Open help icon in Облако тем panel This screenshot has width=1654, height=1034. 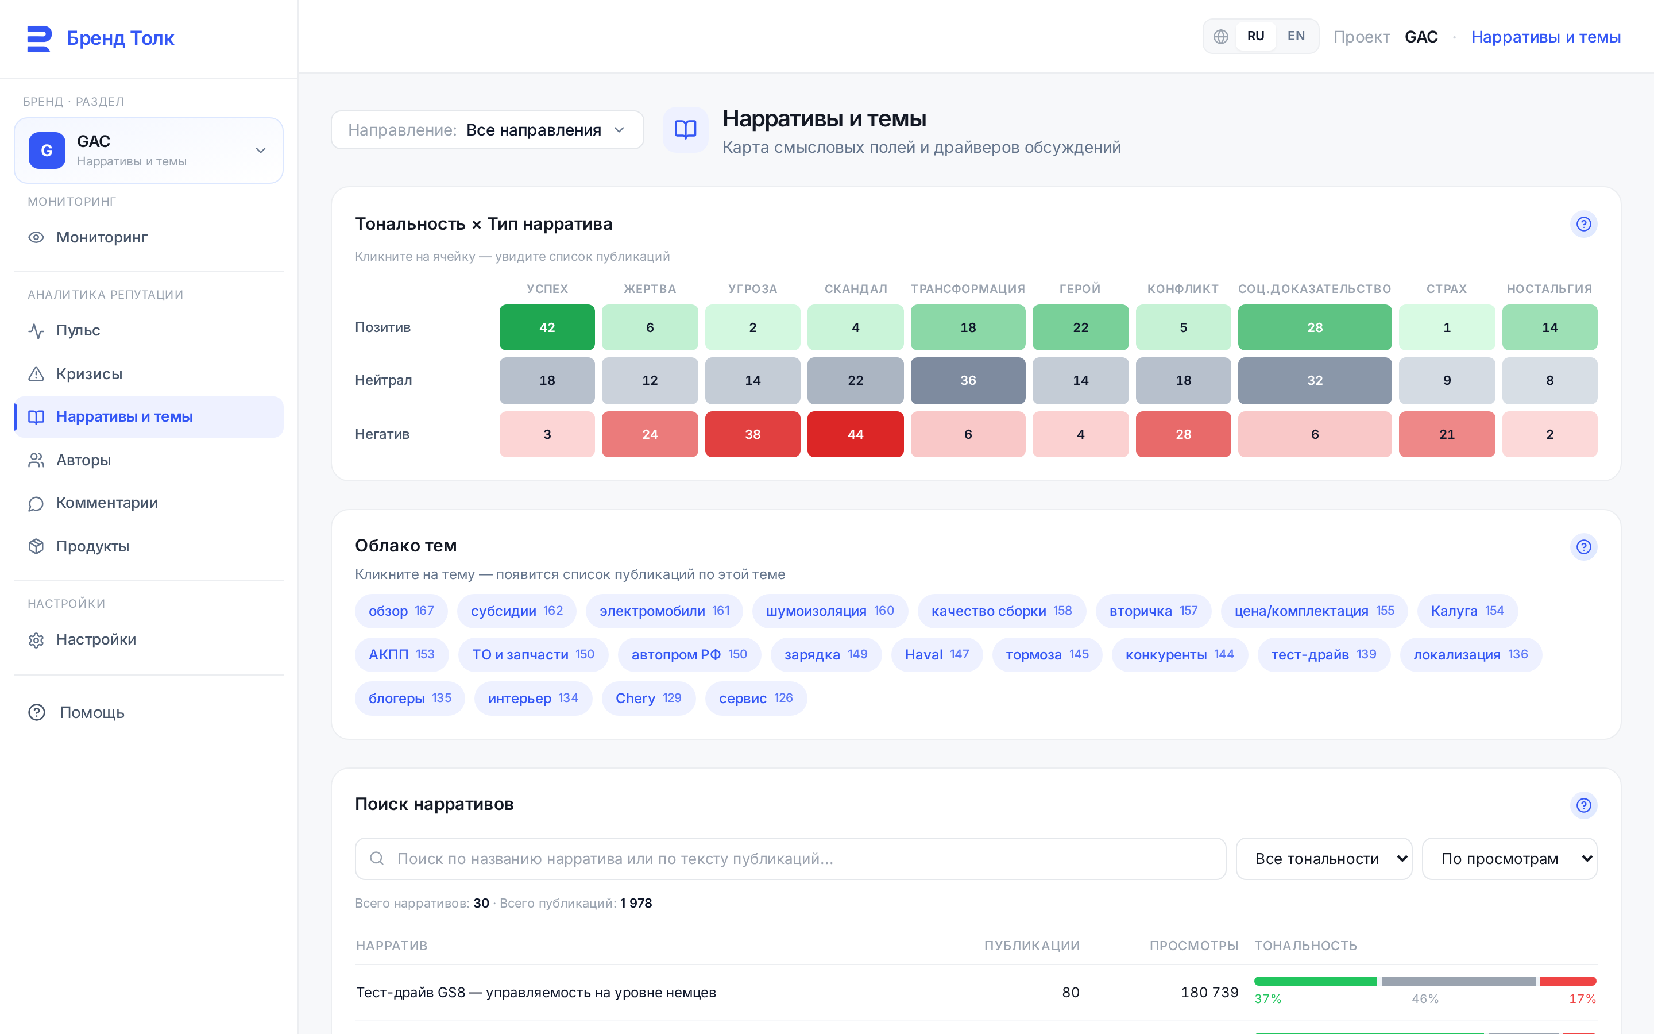point(1583,546)
